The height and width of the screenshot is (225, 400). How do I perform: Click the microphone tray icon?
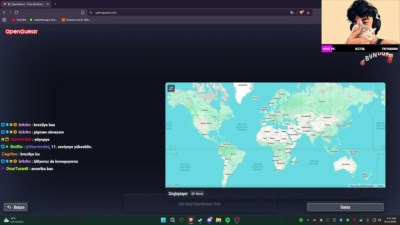coord(367,220)
